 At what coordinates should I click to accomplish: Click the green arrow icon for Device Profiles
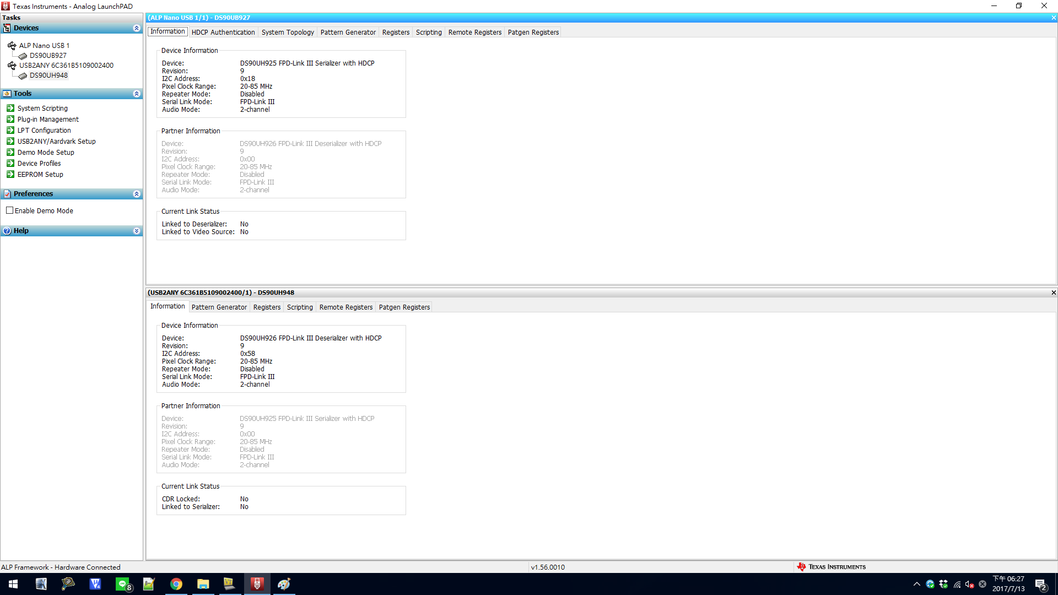pyautogui.click(x=10, y=163)
